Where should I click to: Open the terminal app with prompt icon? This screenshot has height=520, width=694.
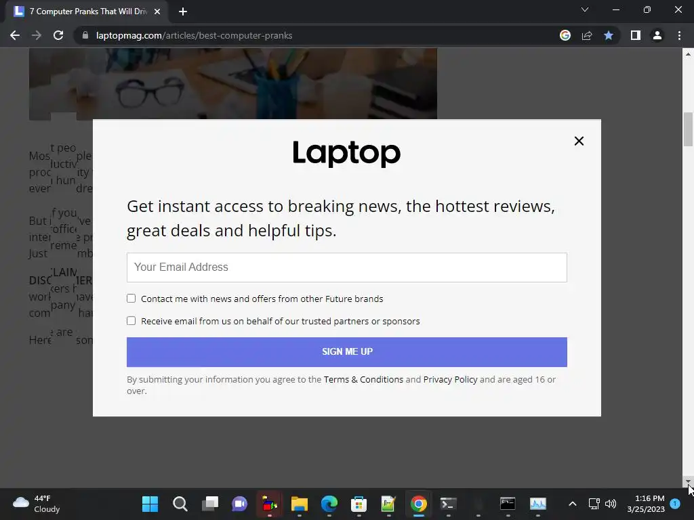(x=448, y=504)
